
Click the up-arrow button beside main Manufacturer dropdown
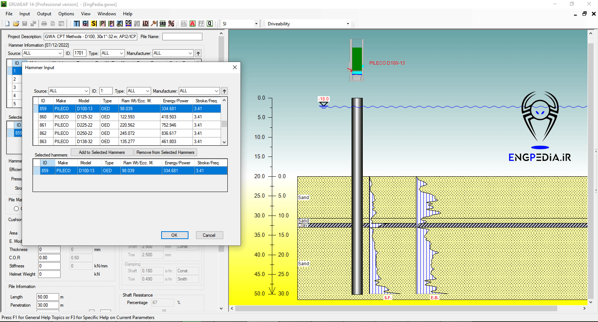click(x=199, y=53)
